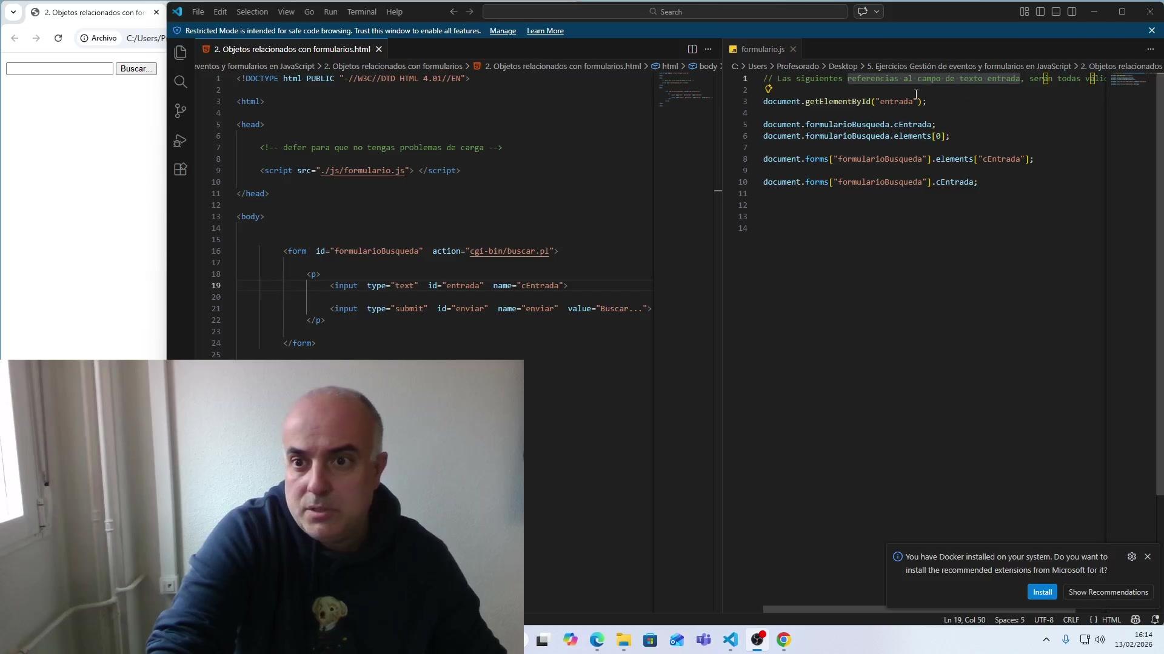Image resolution: width=1164 pixels, height=654 pixels.
Task: Change the Spaces: 5 indentation setting
Action: pyautogui.click(x=1009, y=619)
